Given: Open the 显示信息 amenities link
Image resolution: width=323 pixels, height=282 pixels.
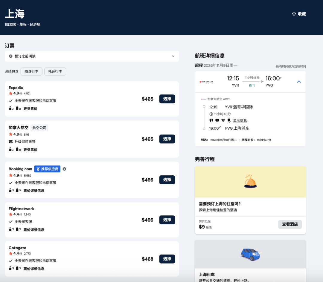Looking at the screenshot, I should [x=240, y=120].
